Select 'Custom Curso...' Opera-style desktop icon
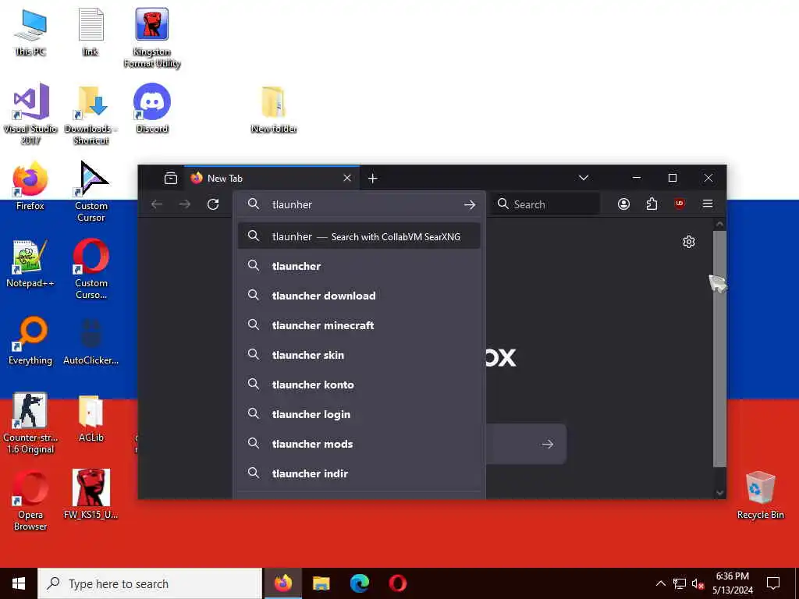Image resolution: width=799 pixels, height=599 pixels. tap(91, 269)
